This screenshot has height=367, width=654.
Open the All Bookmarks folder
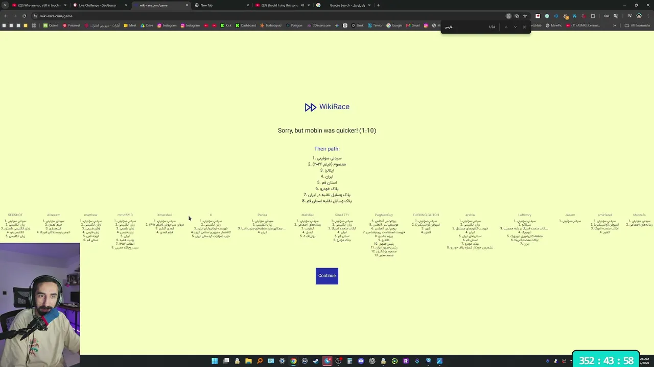[x=638, y=25]
